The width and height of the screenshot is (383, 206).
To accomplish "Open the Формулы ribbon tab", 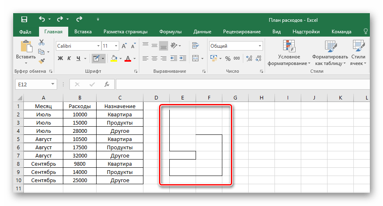I will point(171,32).
